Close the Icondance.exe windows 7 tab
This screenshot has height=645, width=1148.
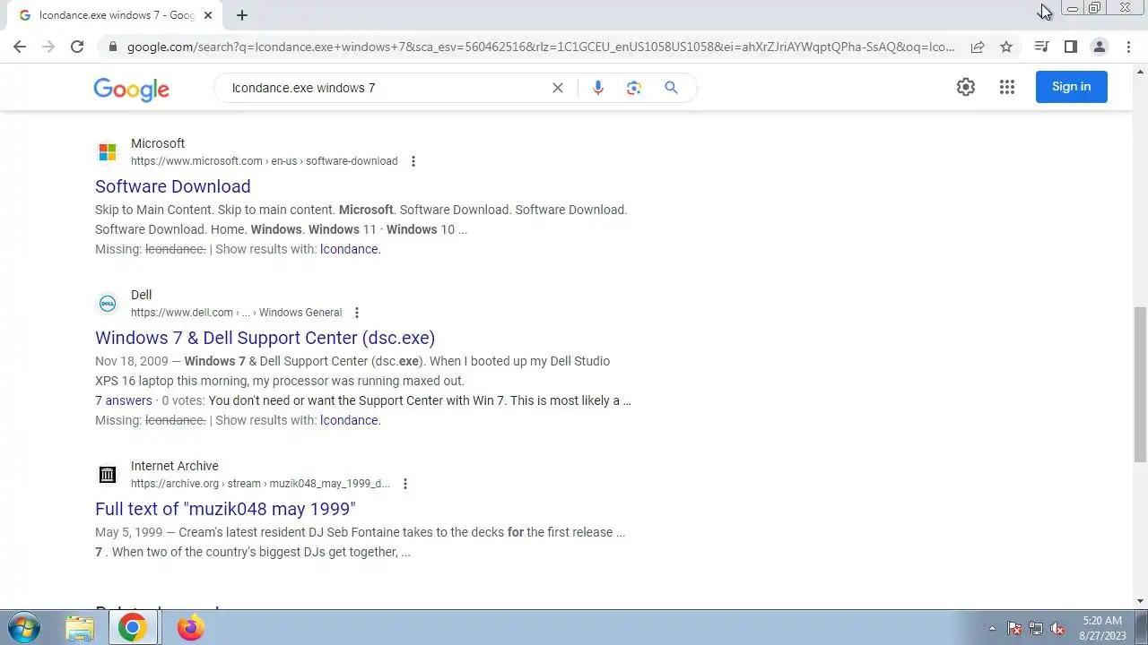(209, 15)
